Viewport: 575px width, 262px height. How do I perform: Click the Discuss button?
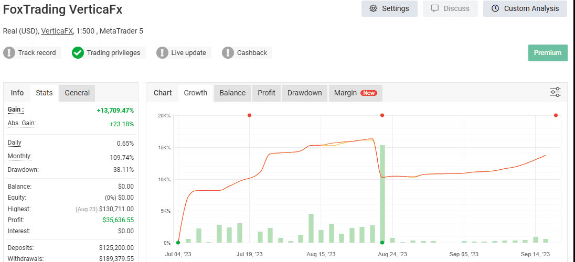tap(450, 8)
